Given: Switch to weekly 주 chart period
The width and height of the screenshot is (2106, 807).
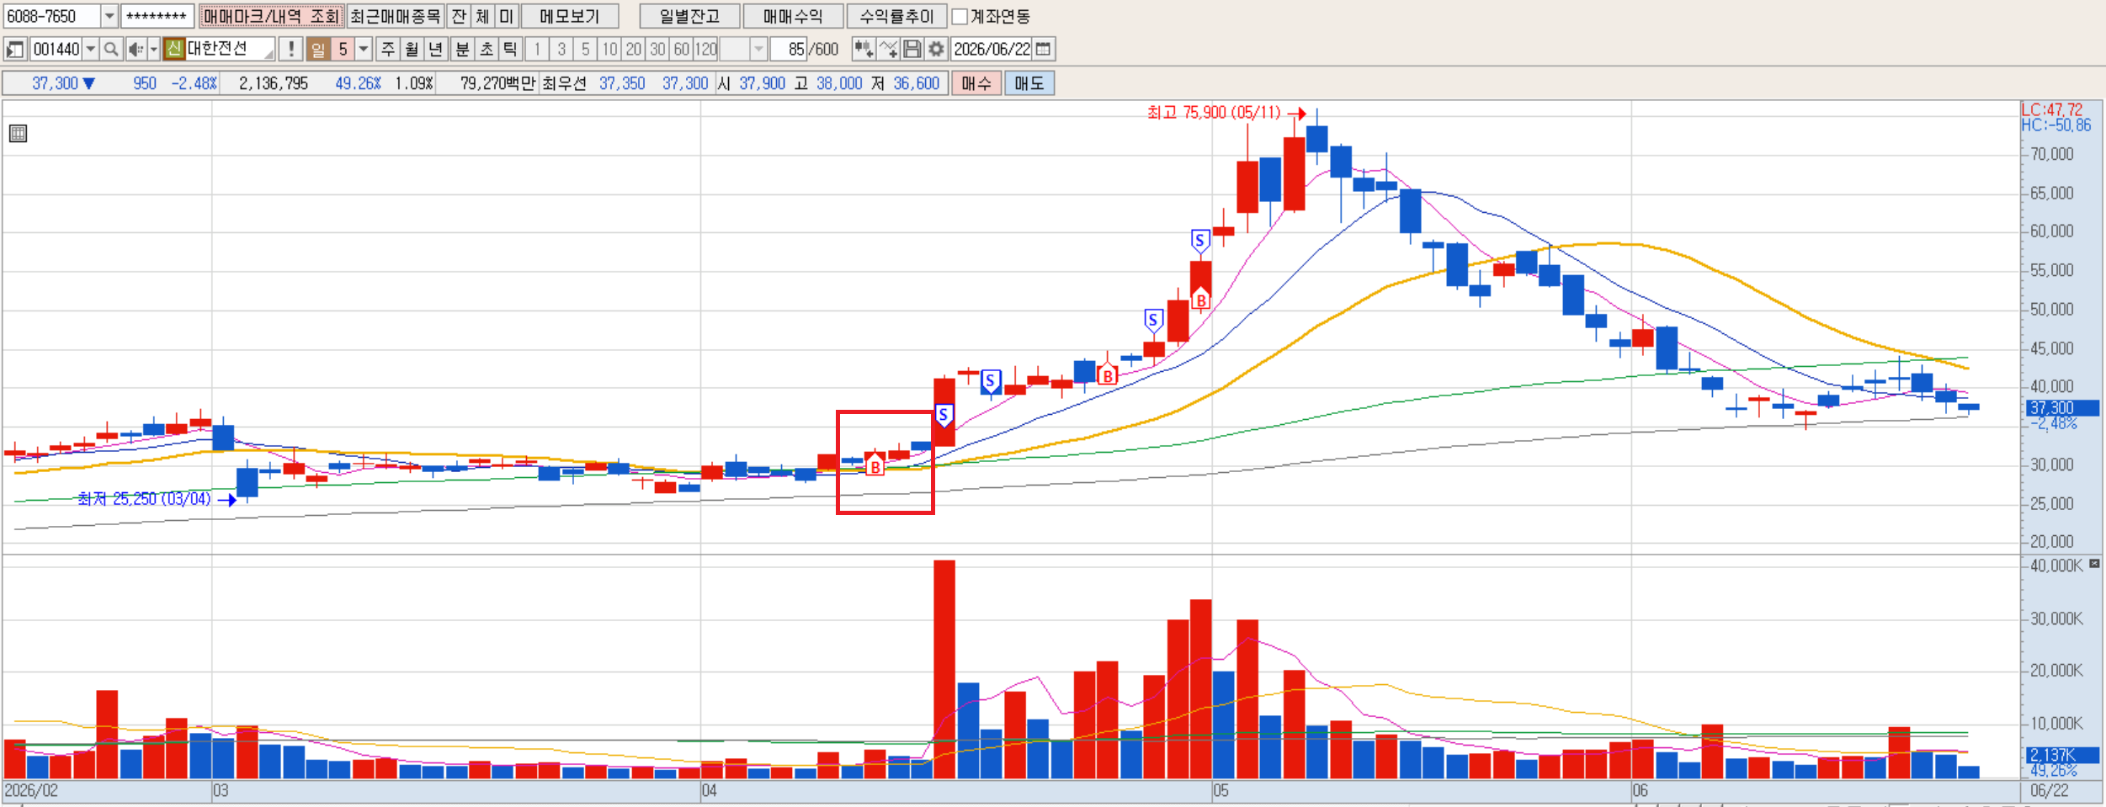Looking at the screenshot, I should tap(388, 50).
